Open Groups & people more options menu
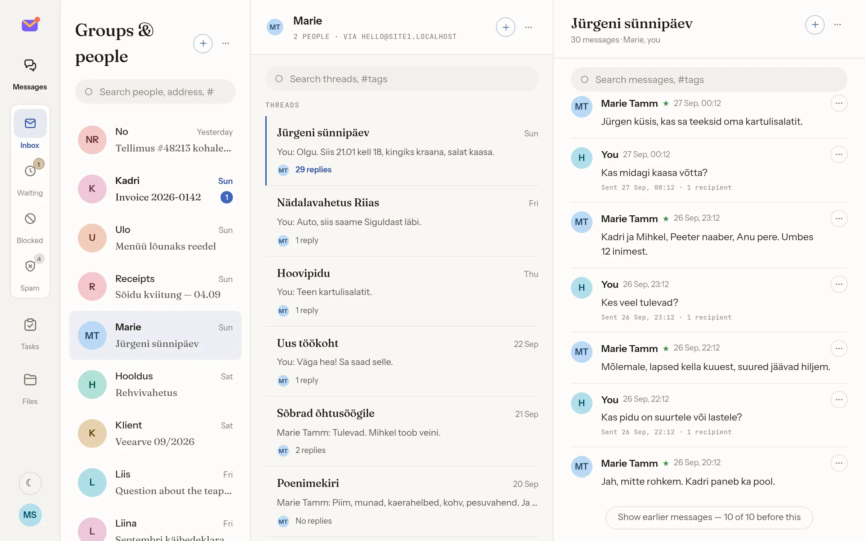865x541 pixels. [x=226, y=44]
